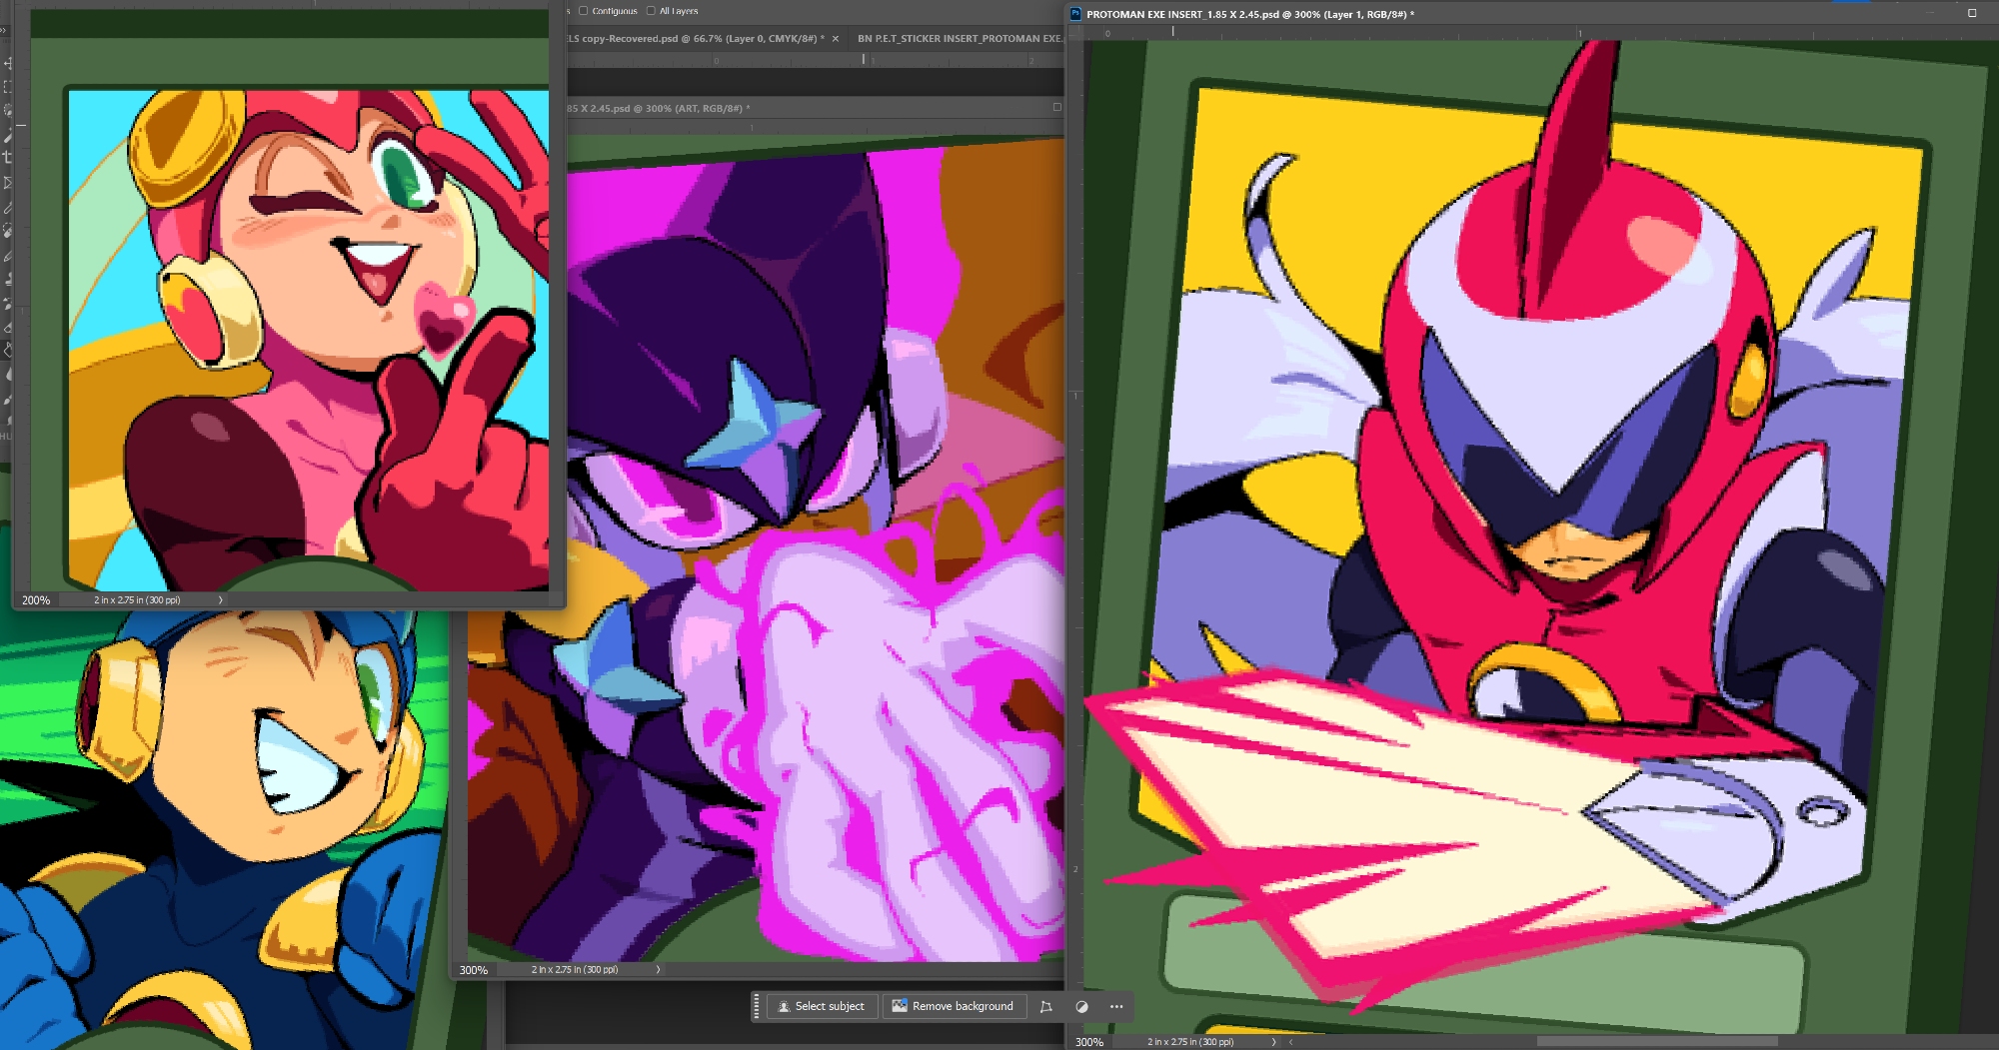Open the three-dots more options menu
This screenshot has height=1050, width=1999.
pos(1116,1007)
